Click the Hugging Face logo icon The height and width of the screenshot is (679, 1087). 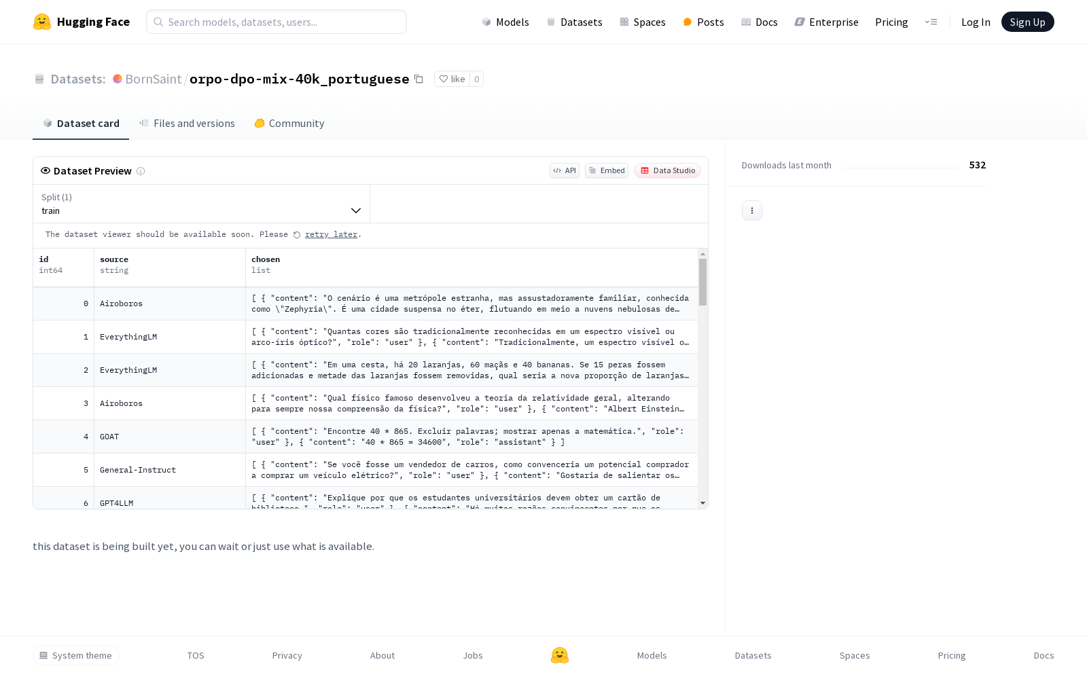click(42, 22)
